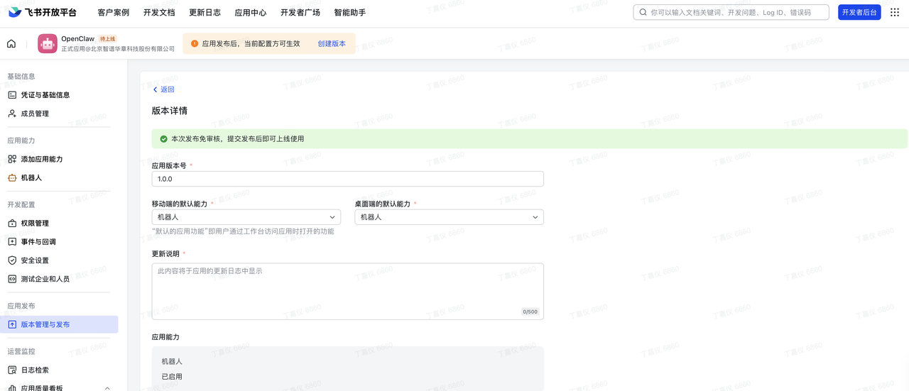Click the 创建版本 link in the banner

tap(332, 44)
